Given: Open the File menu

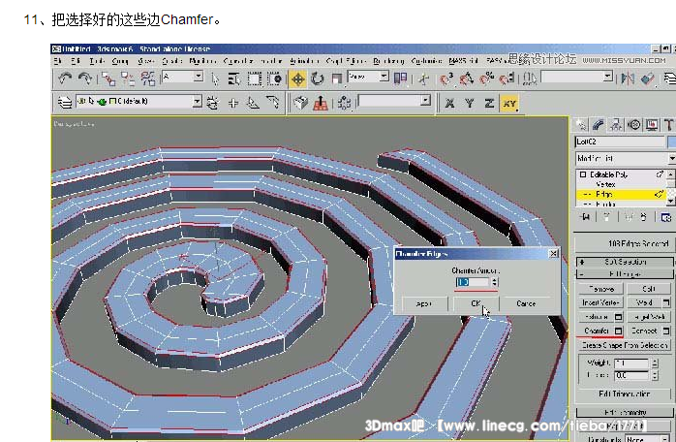Looking at the screenshot, I should (57, 61).
